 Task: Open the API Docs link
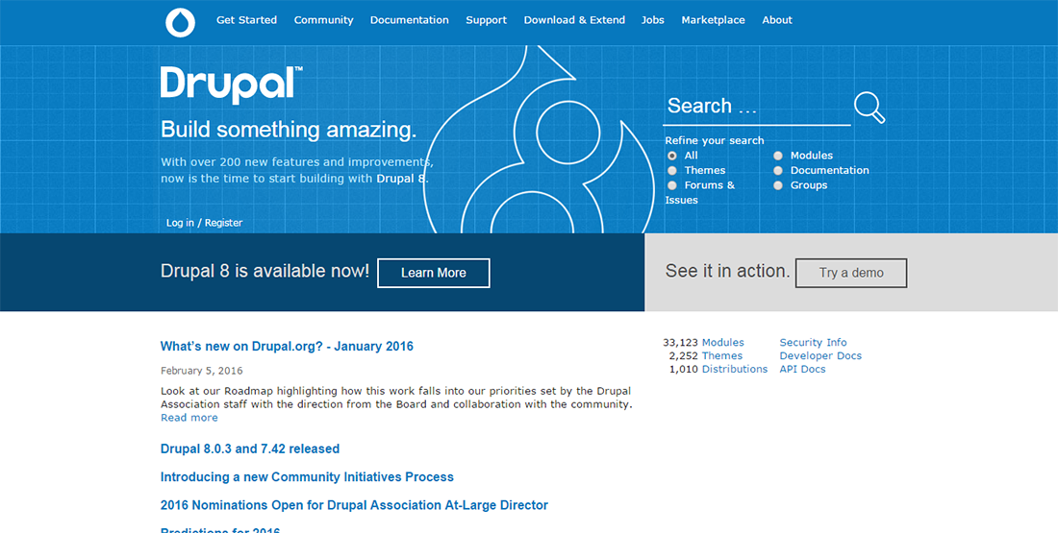[x=802, y=370]
